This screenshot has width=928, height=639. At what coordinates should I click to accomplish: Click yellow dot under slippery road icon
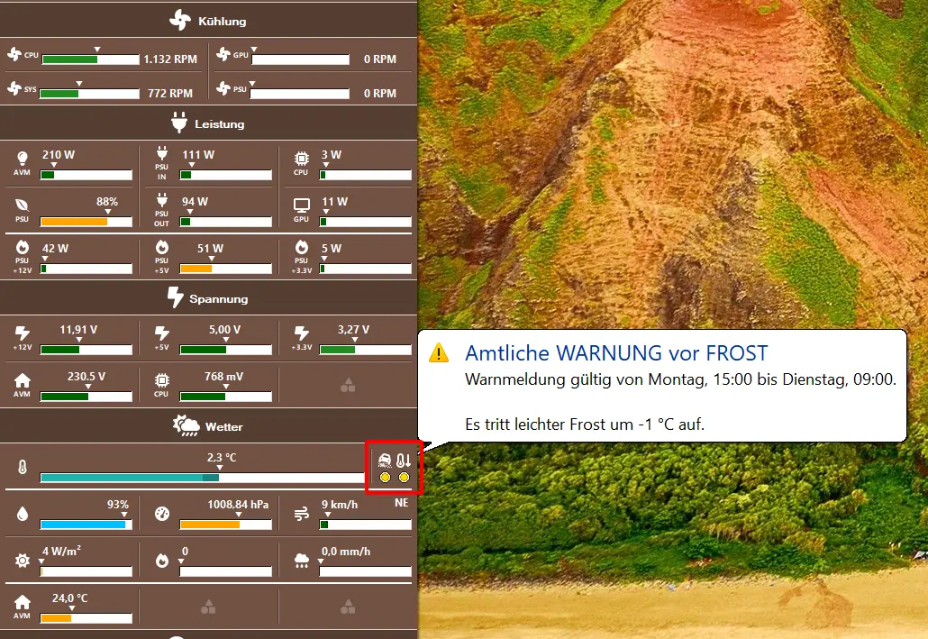tap(385, 478)
